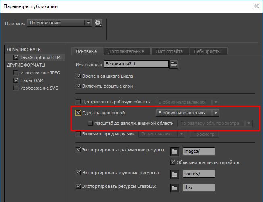Open profile options gear icon
This screenshot has width=263, height=202.
click(x=98, y=23)
